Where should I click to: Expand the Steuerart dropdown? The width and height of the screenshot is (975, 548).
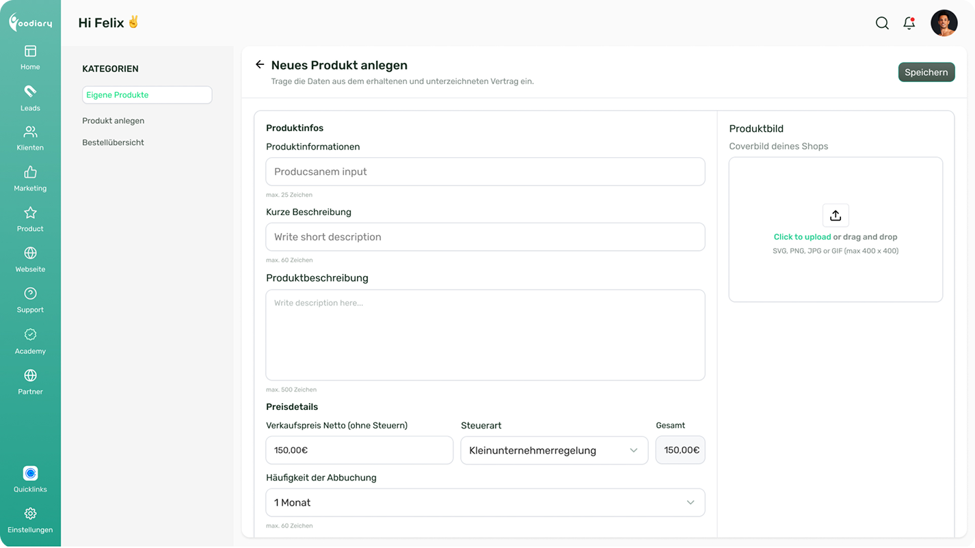click(554, 450)
